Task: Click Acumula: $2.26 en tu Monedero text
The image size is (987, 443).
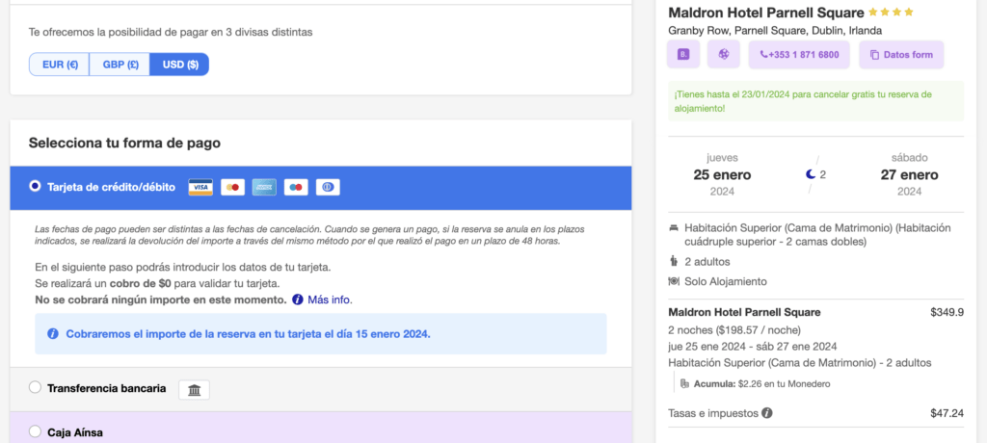Action: pyautogui.click(x=761, y=384)
